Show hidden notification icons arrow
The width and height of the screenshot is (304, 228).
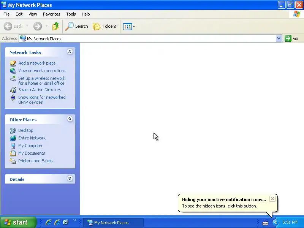tap(275, 222)
